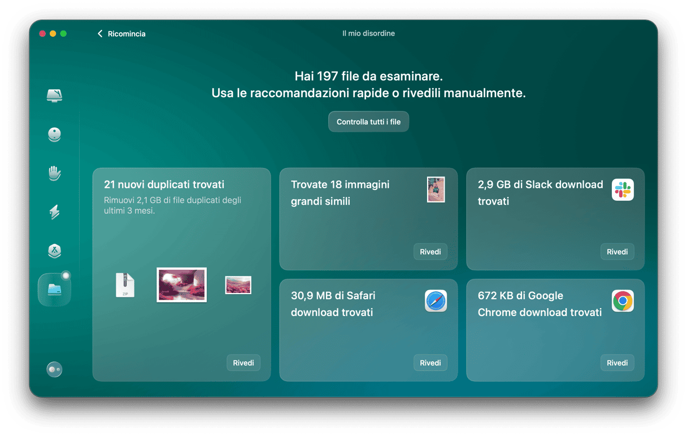Open Smart Care in the sidebar

pyautogui.click(x=54, y=95)
